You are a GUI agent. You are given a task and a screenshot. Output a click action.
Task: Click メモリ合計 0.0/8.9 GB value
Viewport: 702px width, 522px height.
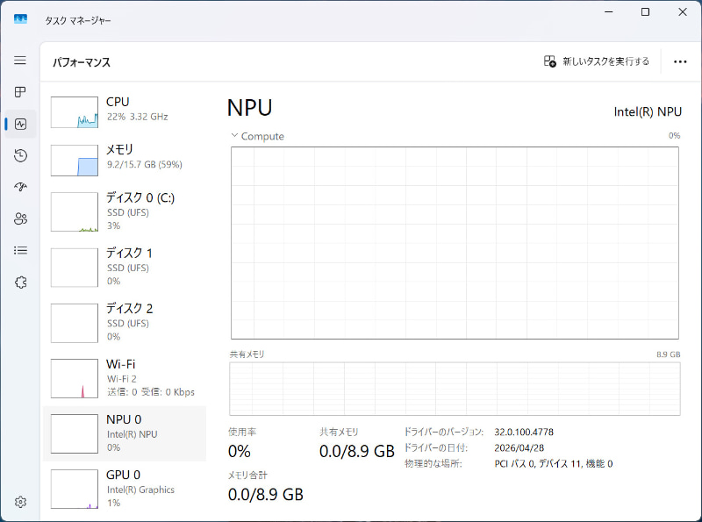(266, 495)
